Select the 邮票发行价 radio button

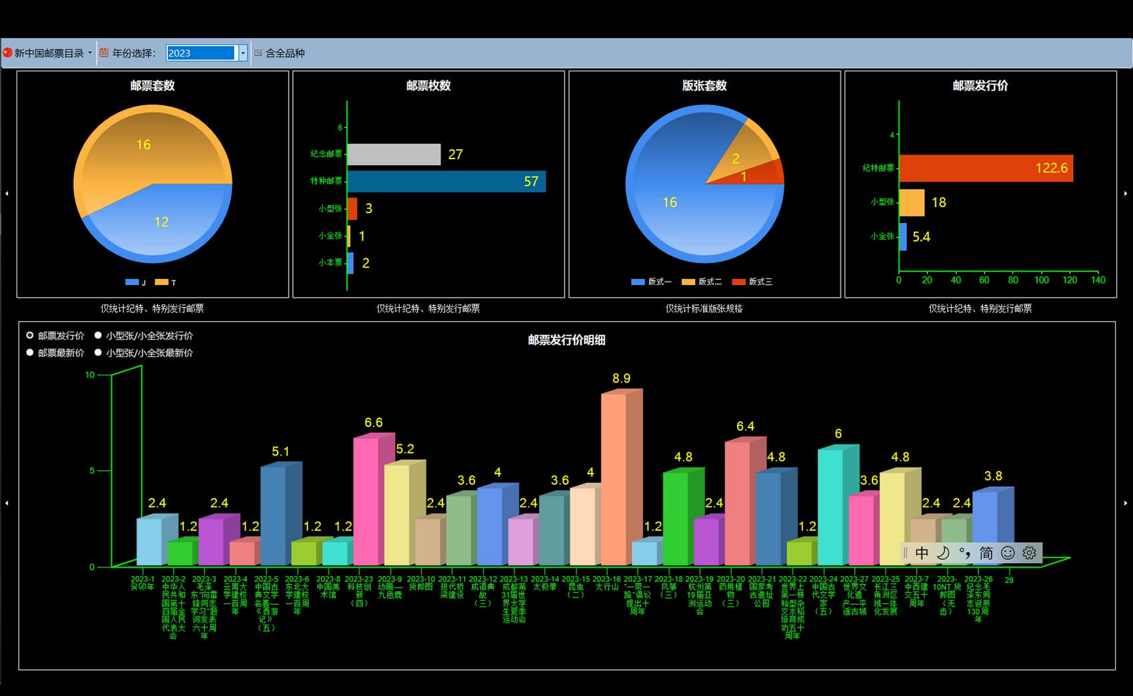point(30,336)
